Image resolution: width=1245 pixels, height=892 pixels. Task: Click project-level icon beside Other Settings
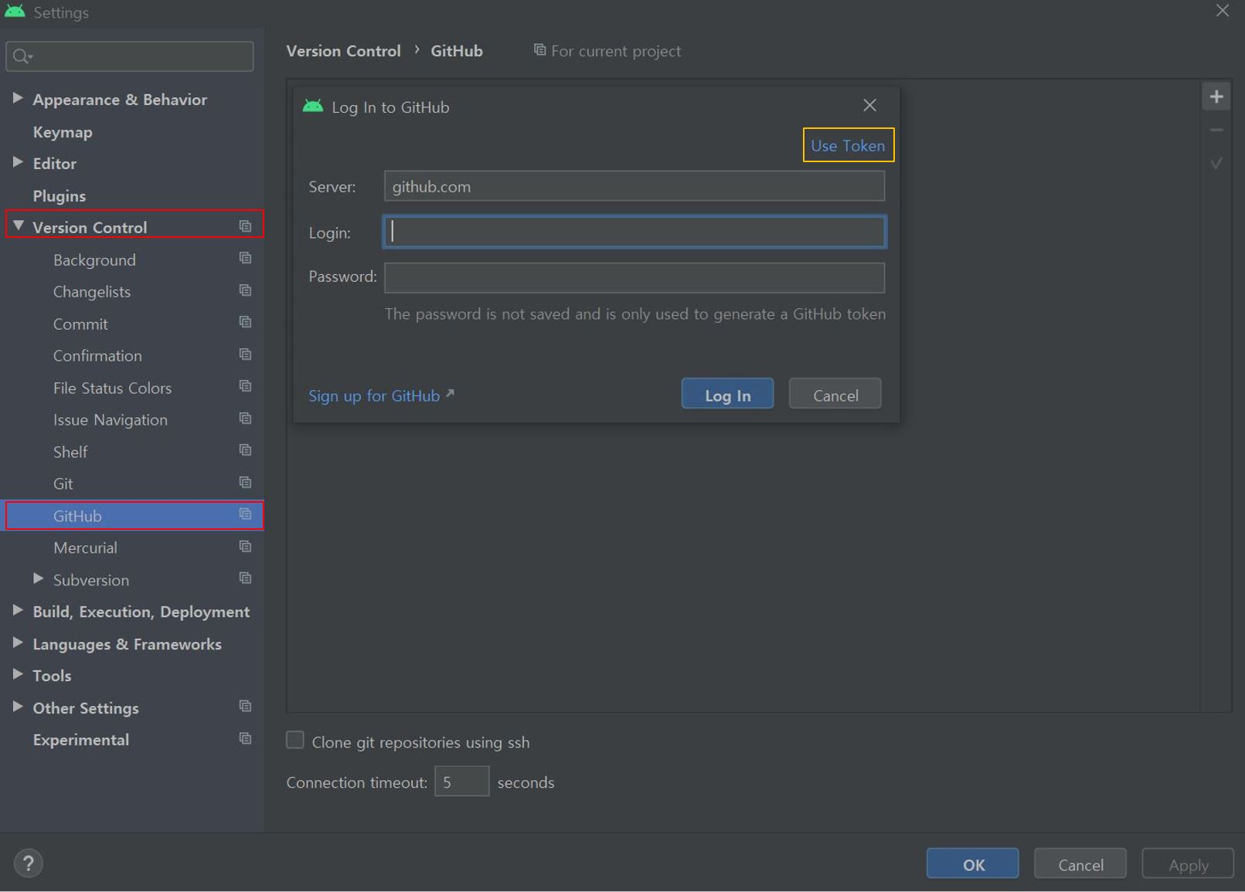point(245,707)
